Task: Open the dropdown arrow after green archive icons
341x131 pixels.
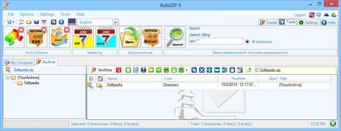Action: coord(187,70)
